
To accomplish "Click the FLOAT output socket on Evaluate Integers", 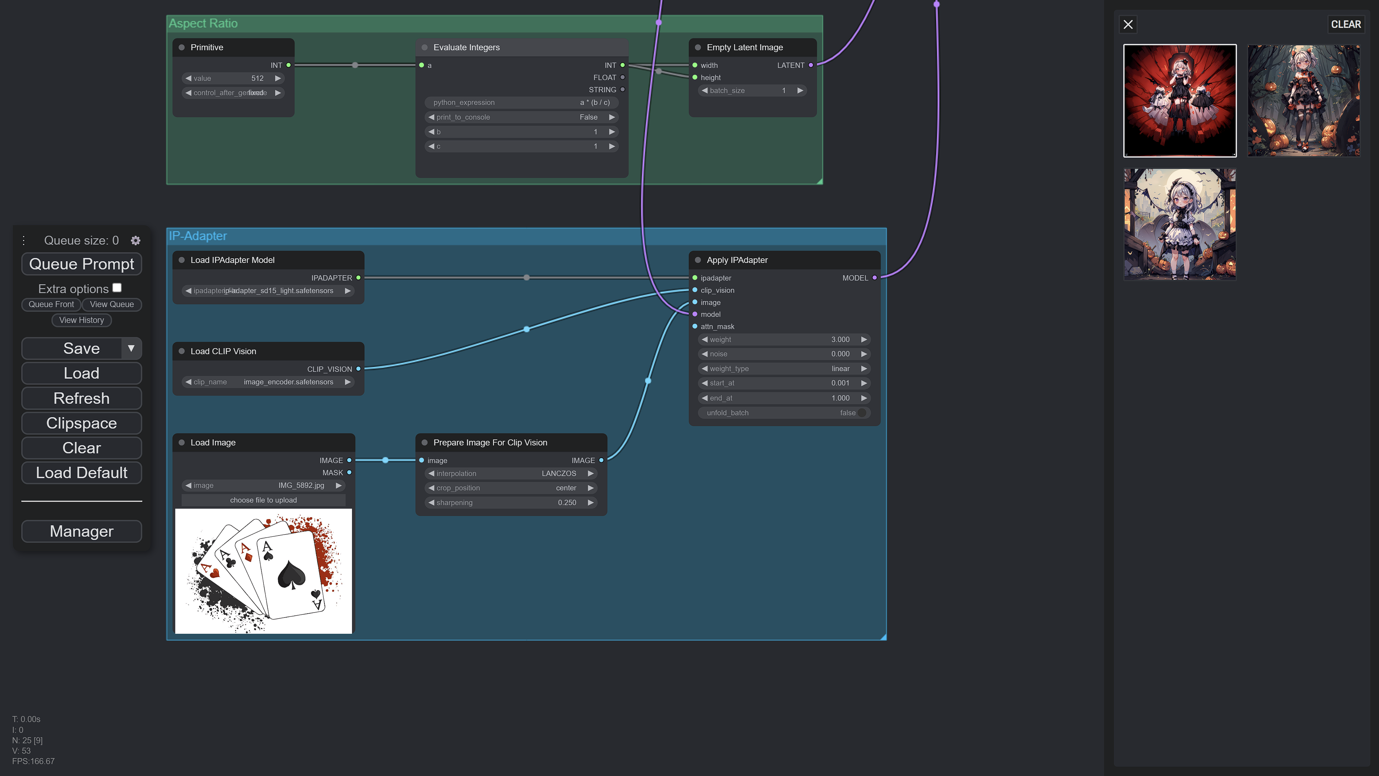I will pyautogui.click(x=623, y=78).
